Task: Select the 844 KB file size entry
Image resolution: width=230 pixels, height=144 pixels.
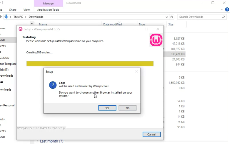Action: coord(180,64)
